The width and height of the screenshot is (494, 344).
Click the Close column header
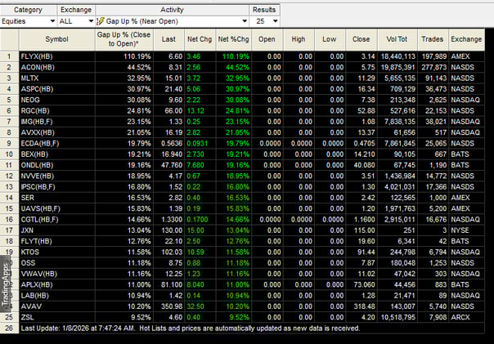(362, 39)
